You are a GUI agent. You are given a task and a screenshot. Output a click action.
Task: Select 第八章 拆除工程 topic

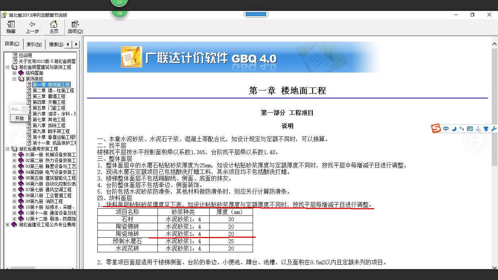[x=49, y=125]
